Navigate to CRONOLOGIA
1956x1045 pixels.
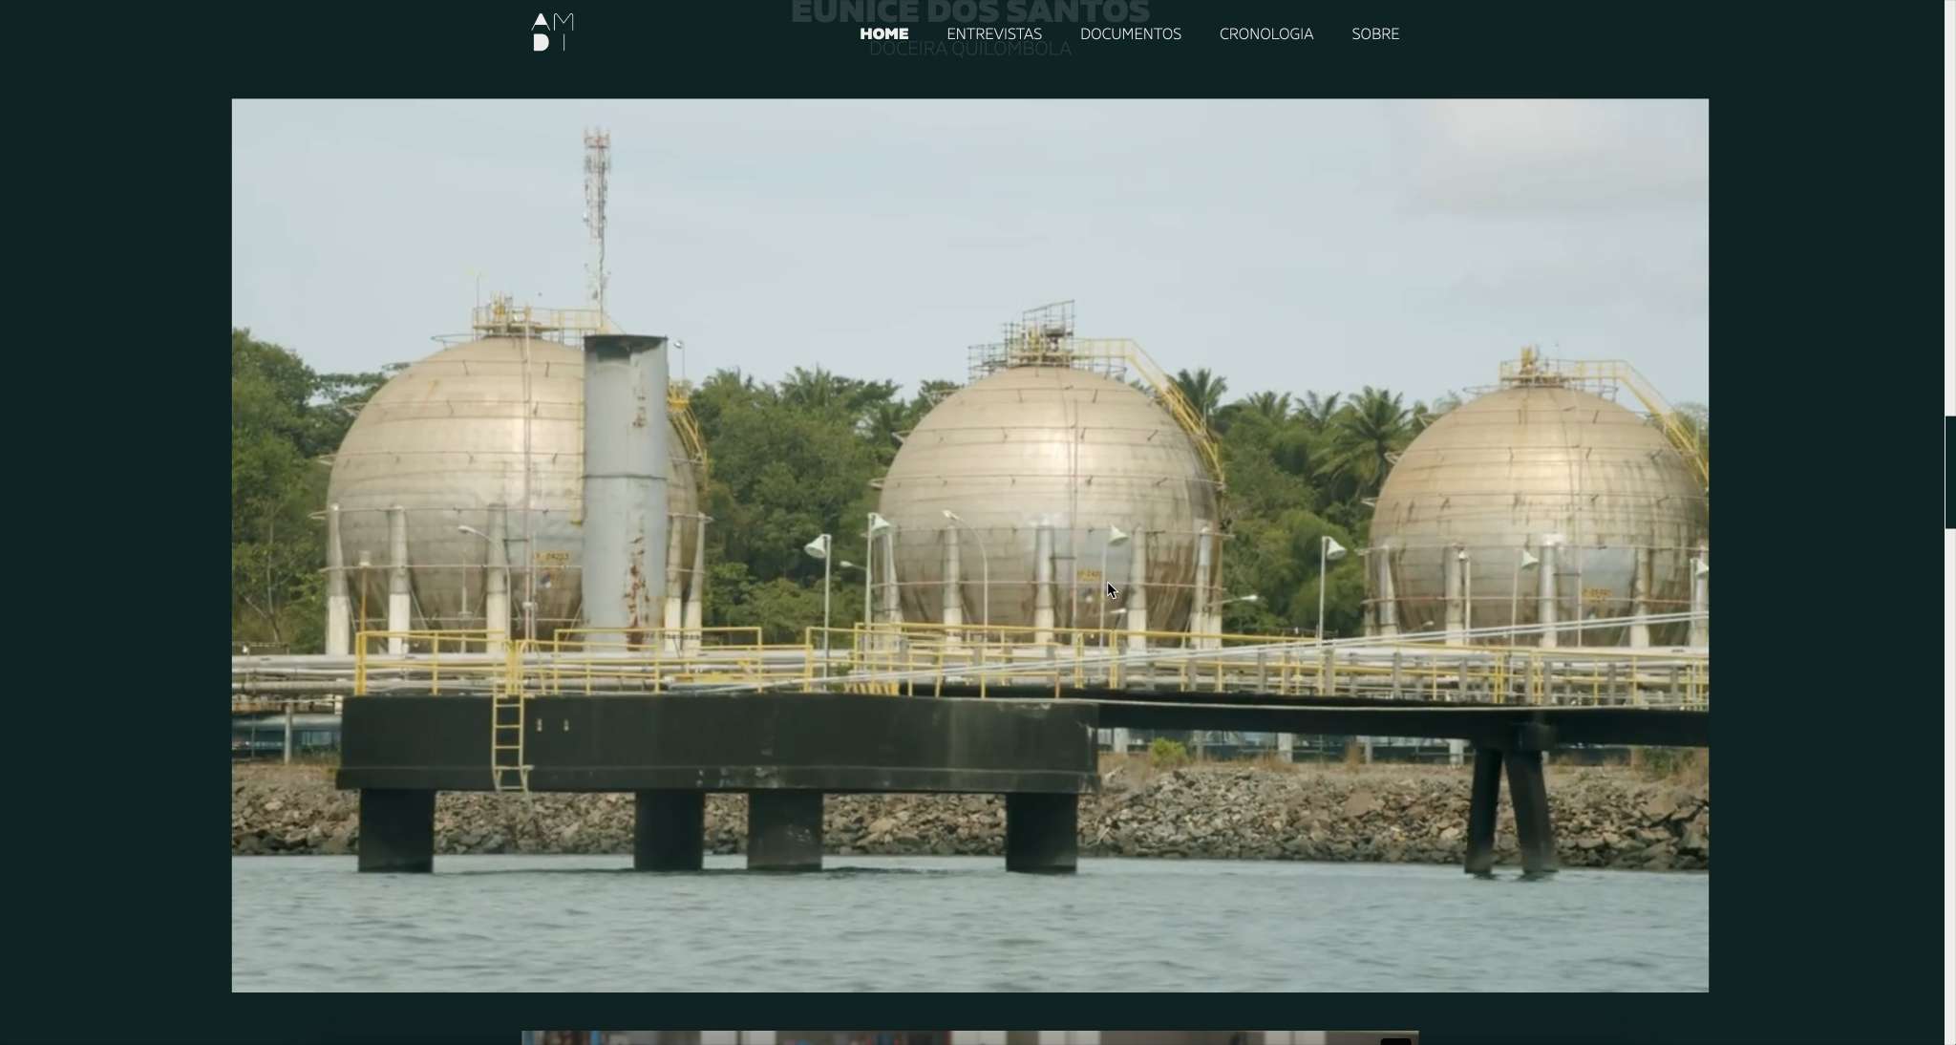1265,33
